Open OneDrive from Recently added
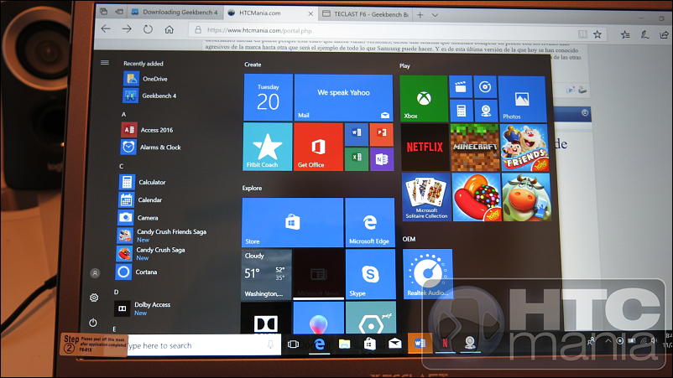 point(146,79)
